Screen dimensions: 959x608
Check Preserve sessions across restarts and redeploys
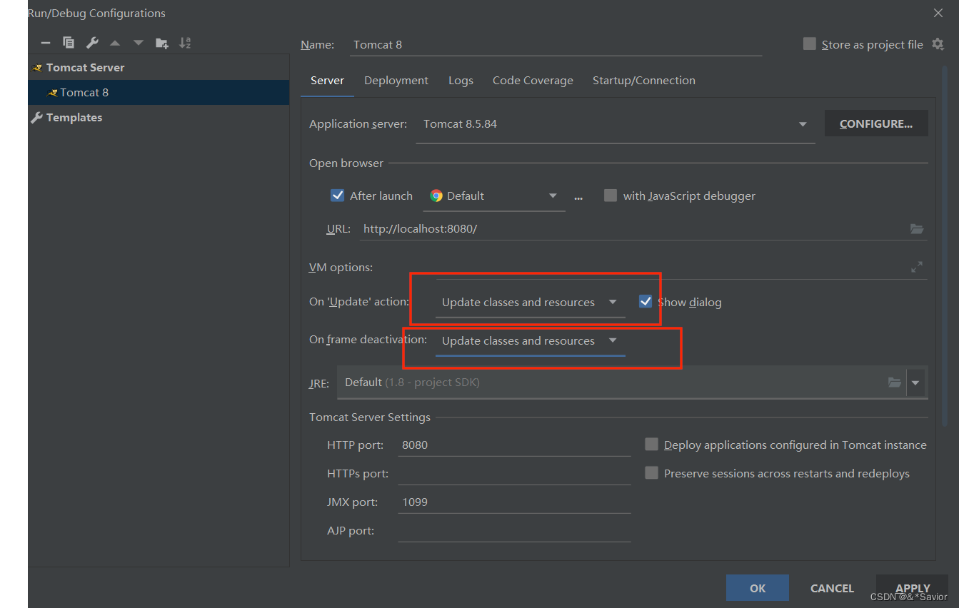point(651,473)
